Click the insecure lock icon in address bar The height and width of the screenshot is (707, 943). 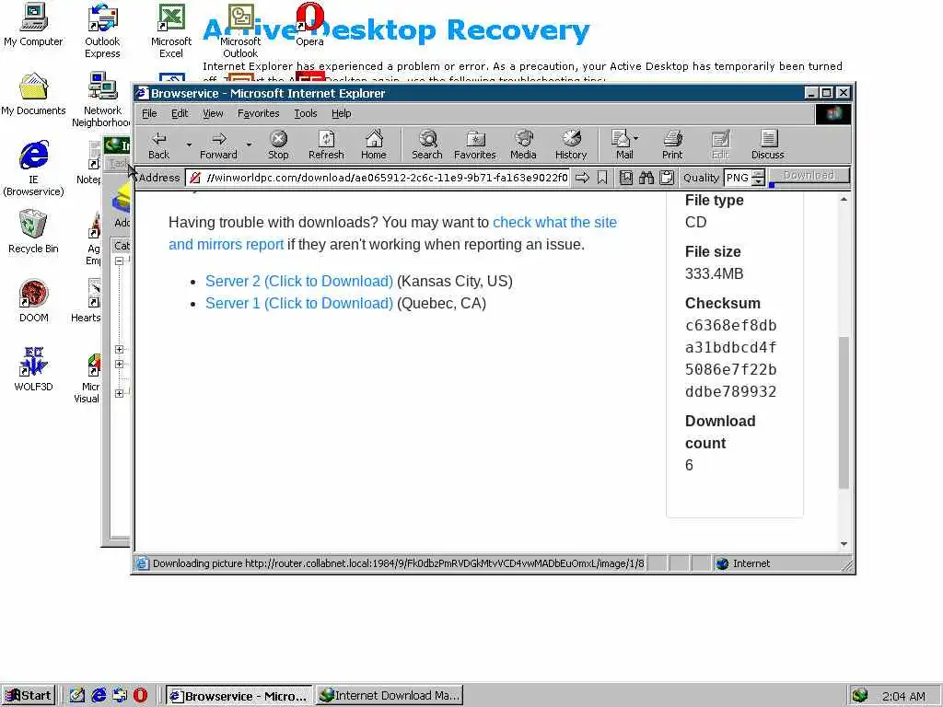[195, 178]
